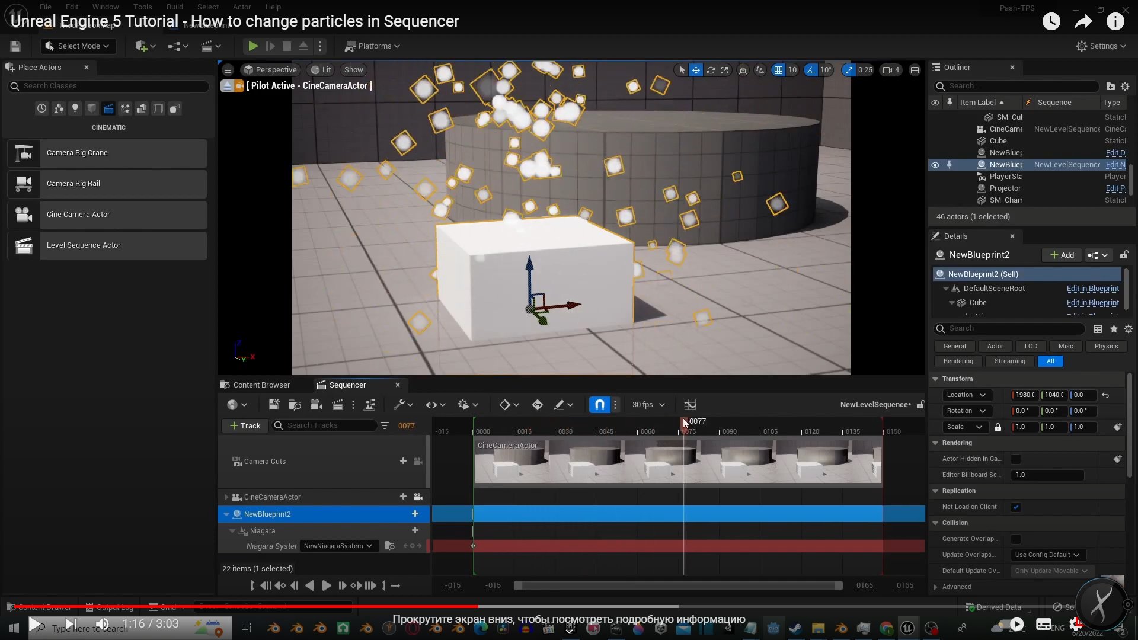Click the Sequencer render movie clapper icon
Screen dimensions: 1138x640
point(337,405)
